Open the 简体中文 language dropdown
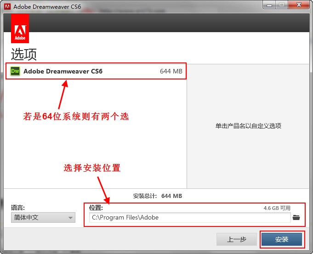The height and width of the screenshot is (254, 313). (x=43, y=218)
